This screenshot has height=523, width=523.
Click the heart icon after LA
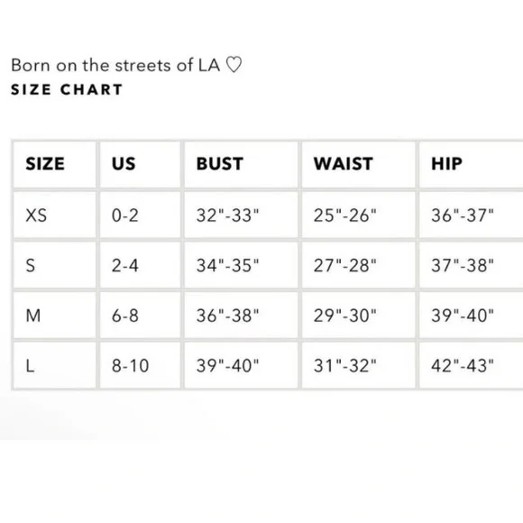234,65
